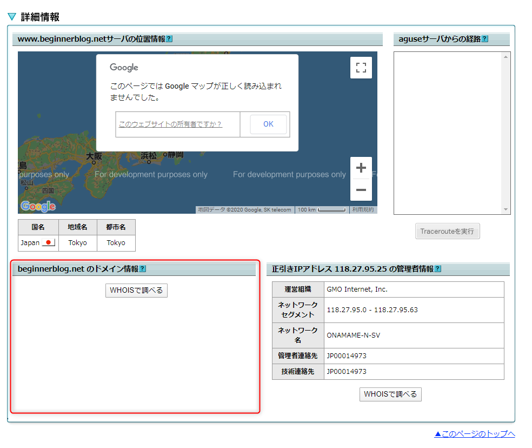Viewport: 532px width, 448px height.
Task: Run the Tracerouteを実行 button
Action: click(x=448, y=231)
